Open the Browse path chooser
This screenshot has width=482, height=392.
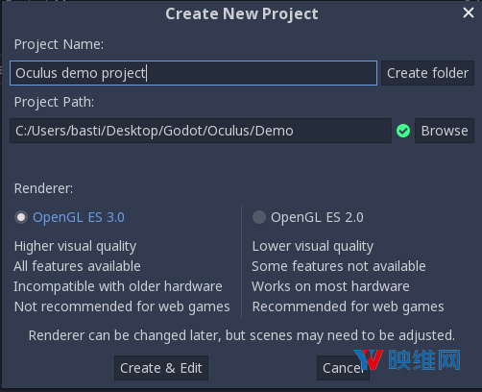[445, 131]
